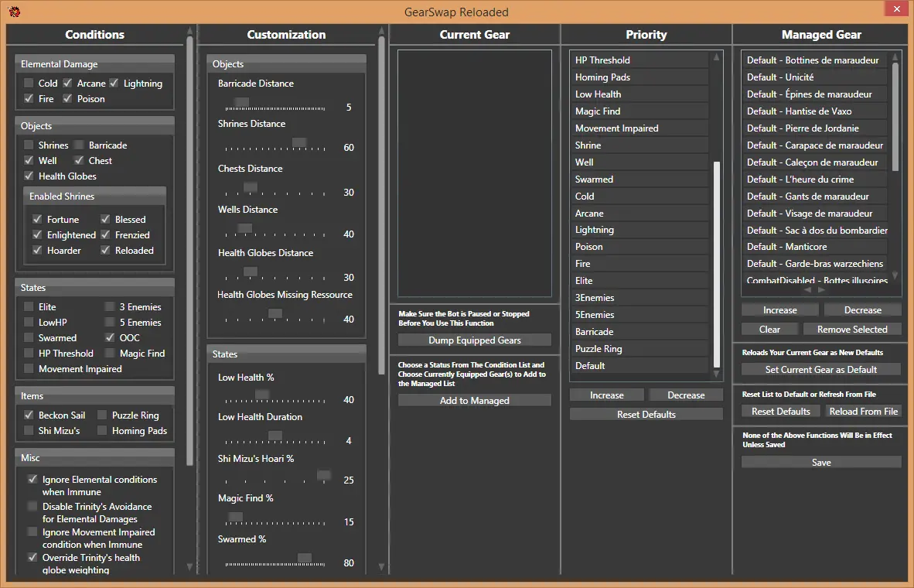
Task: Click the Managed Gear horizontal scroll-left arrow
Action: [808, 290]
